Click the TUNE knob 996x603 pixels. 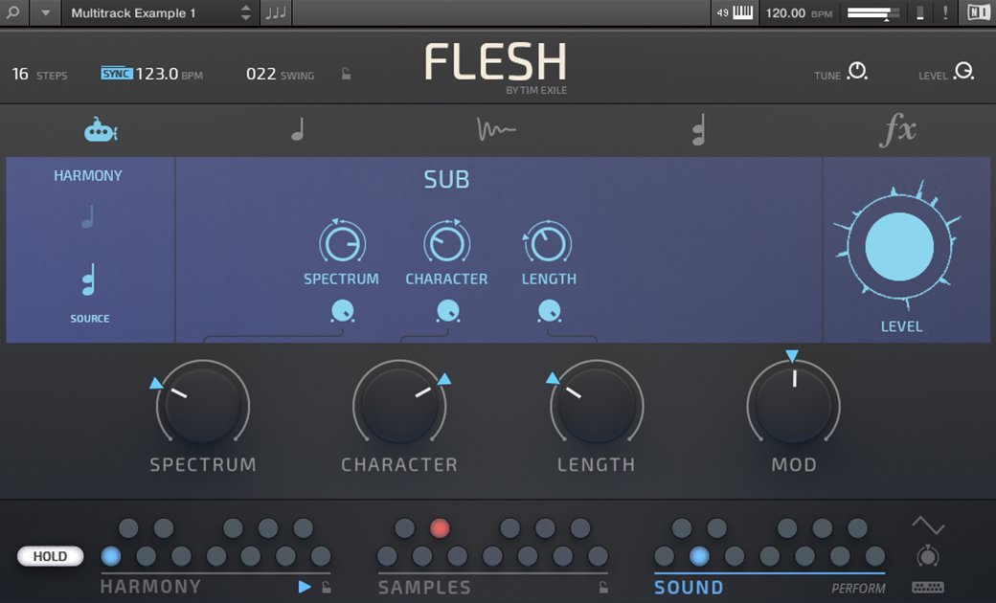[857, 71]
